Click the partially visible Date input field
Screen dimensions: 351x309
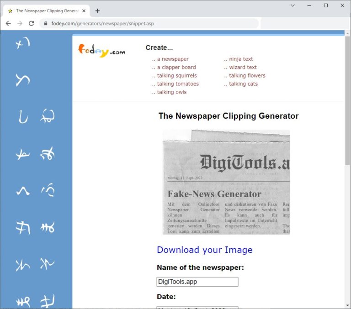coord(197,308)
